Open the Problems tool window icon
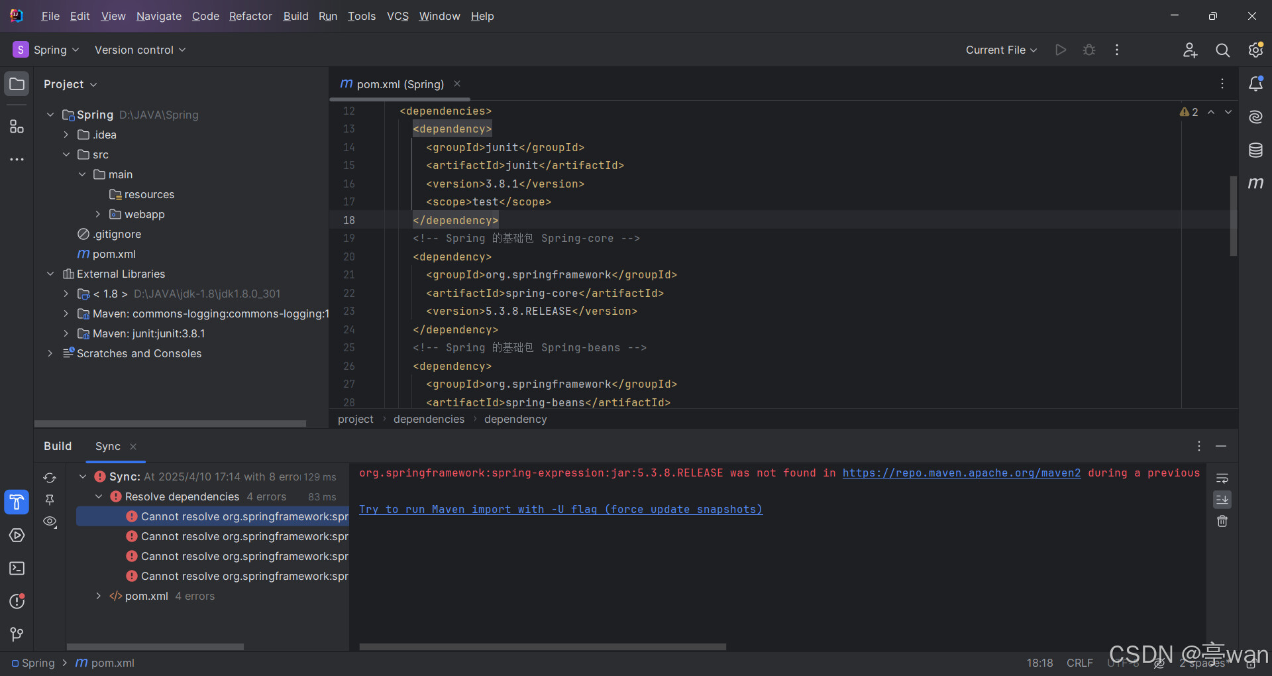The image size is (1272, 676). 17,602
